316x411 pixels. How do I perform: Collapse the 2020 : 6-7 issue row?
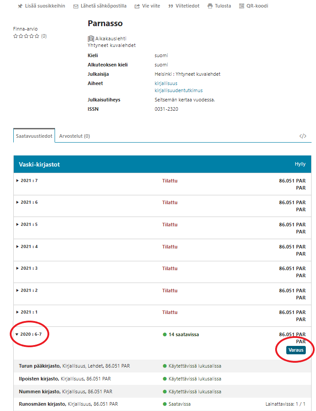tap(17, 334)
